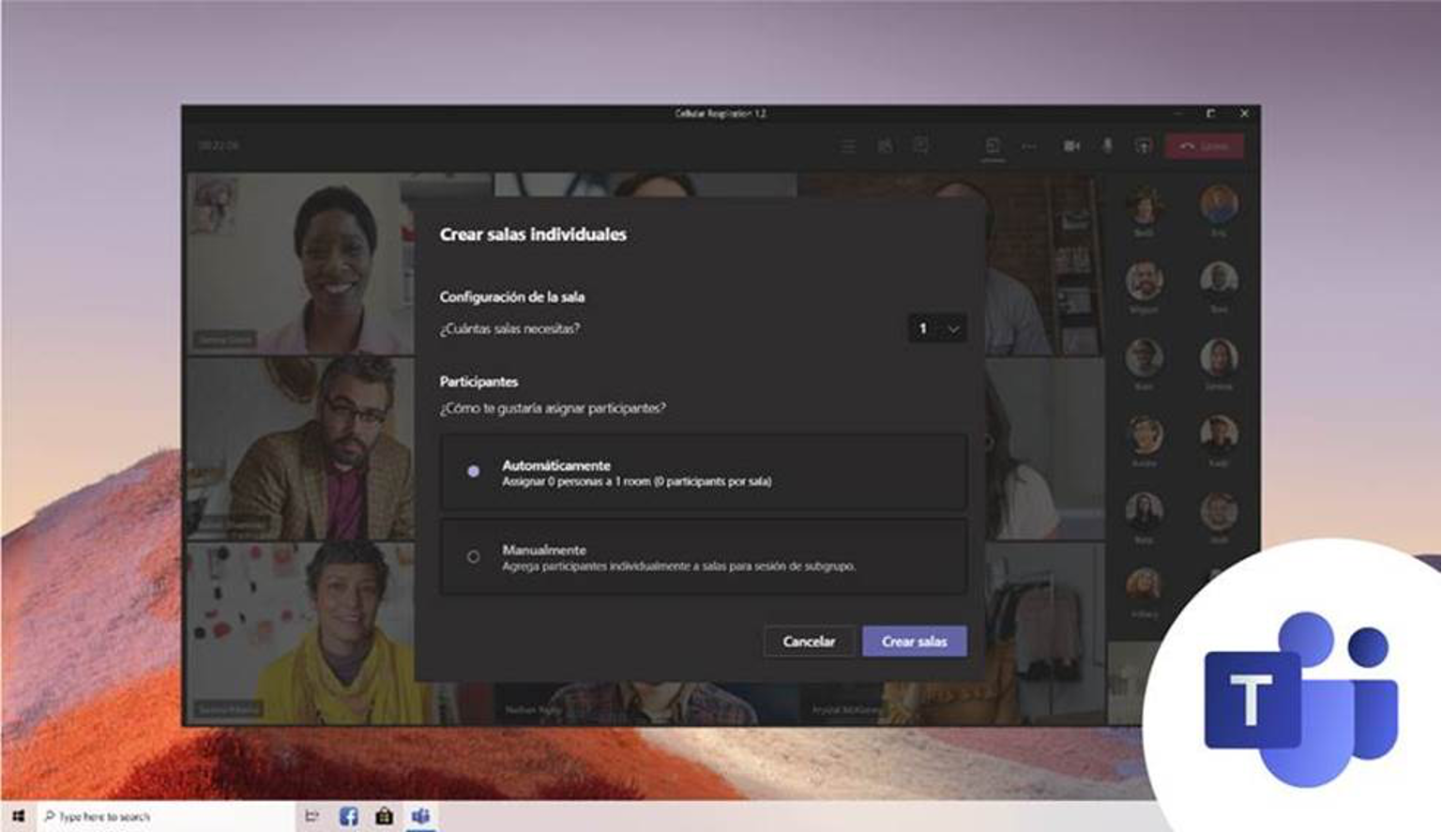Select video tile of man with glasses
Screen dimensions: 1442x832
click(300, 448)
